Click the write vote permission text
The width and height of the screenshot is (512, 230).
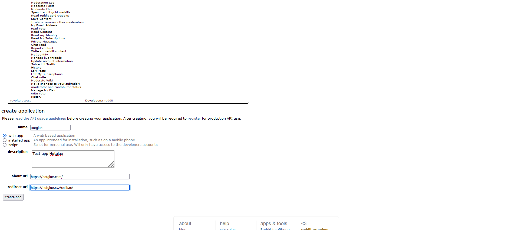pyautogui.click(x=38, y=94)
